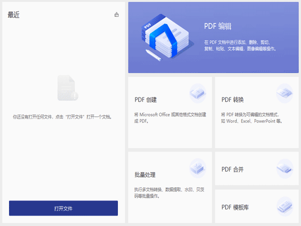Click the PDF 合并 round icon
The height and width of the screenshot is (226, 301).
pos(284,169)
